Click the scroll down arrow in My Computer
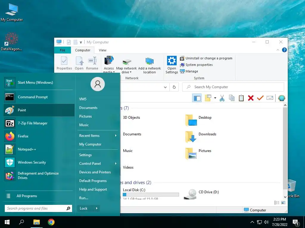The image size is (305, 228). click(285, 197)
